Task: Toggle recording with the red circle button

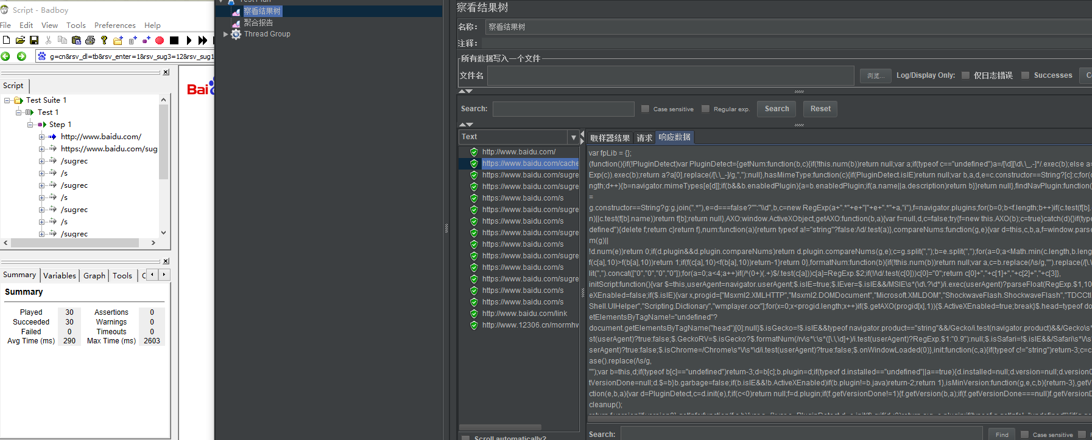Action: coord(160,40)
